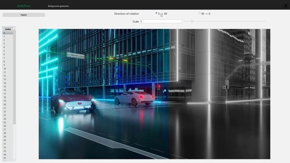This screenshot has width=290, height=163.
Task: Select index row 21
Action: [x=8, y=108]
